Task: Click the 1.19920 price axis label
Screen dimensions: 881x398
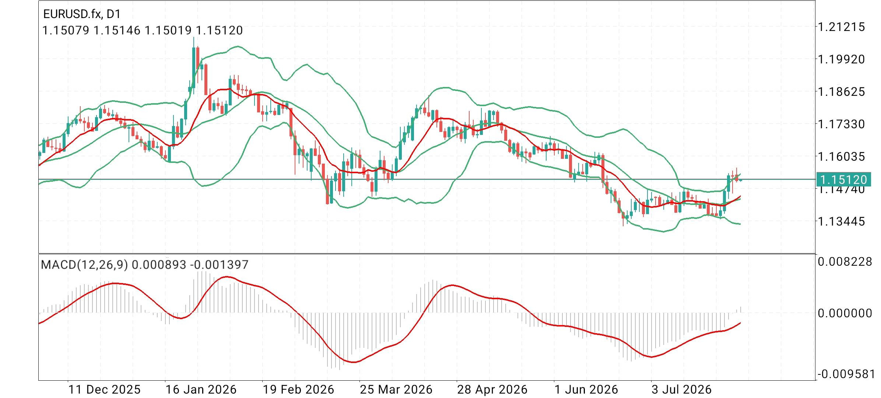Action: click(x=841, y=59)
